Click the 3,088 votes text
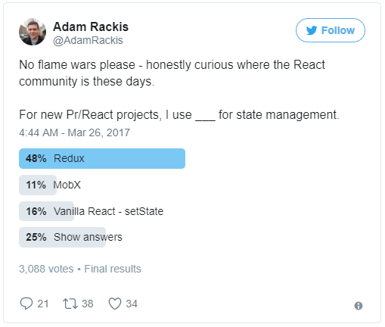The image size is (385, 327). [x=46, y=269]
